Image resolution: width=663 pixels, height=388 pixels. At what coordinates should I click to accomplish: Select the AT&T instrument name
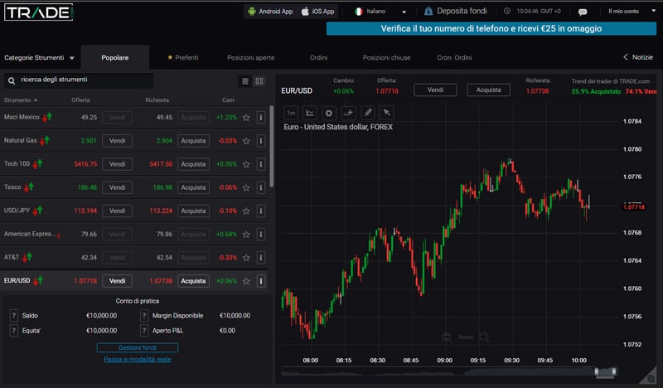pyautogui.click(x=12, y=257)
